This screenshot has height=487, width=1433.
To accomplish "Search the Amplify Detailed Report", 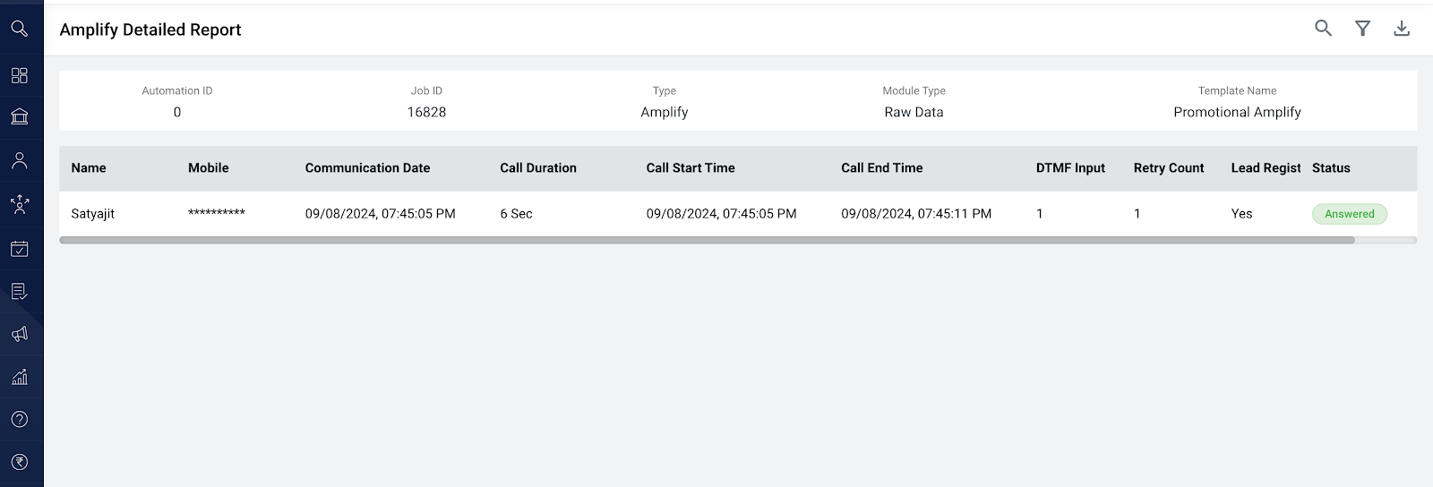I will [1323, 29].
